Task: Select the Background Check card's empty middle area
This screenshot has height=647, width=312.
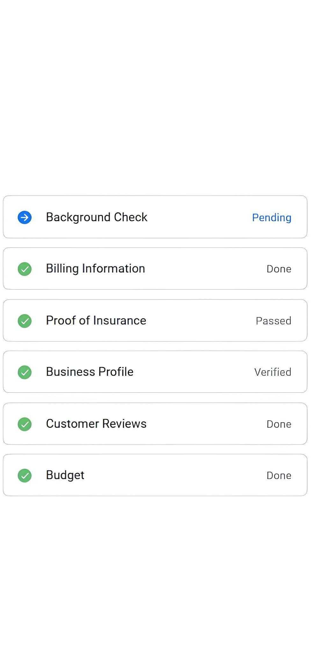Action: (x=200, y=217)
